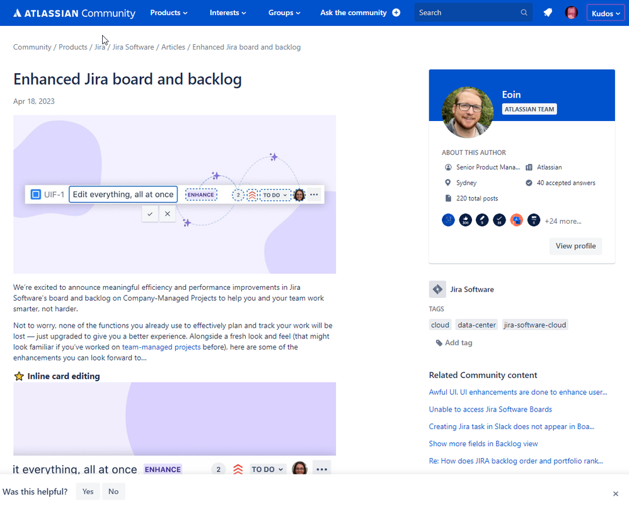
Task: Answer No to Was this helpful
Action: pos(113,492)
